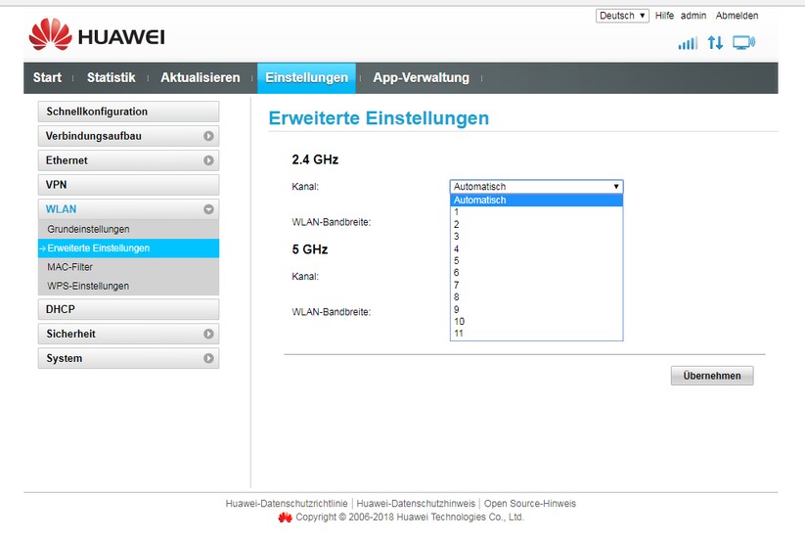The height and width of the screenshot is (540, 805).
Task: Open the App-Verwaltung tab
Action: point(421,78)
